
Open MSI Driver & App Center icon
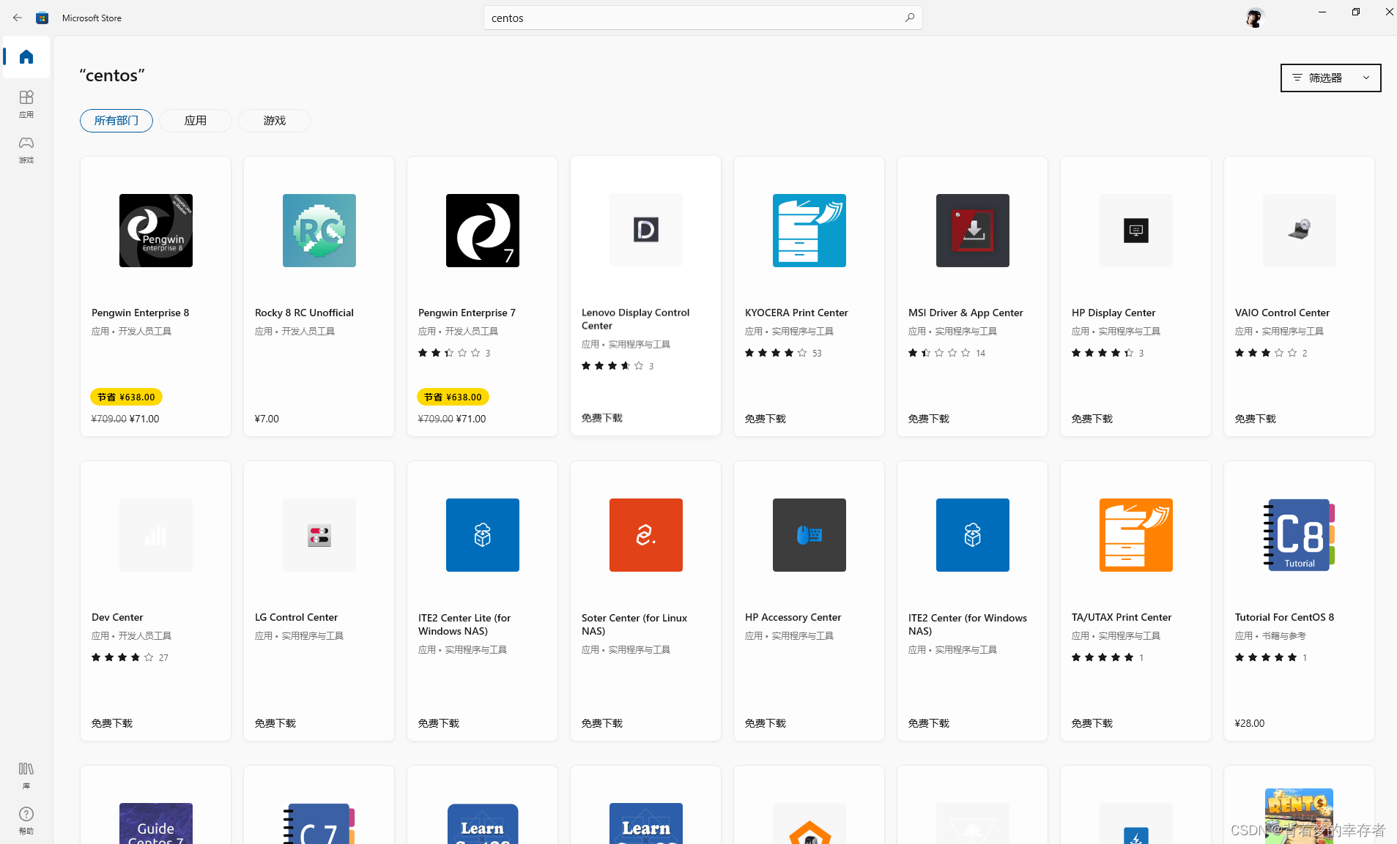[973, 231]
